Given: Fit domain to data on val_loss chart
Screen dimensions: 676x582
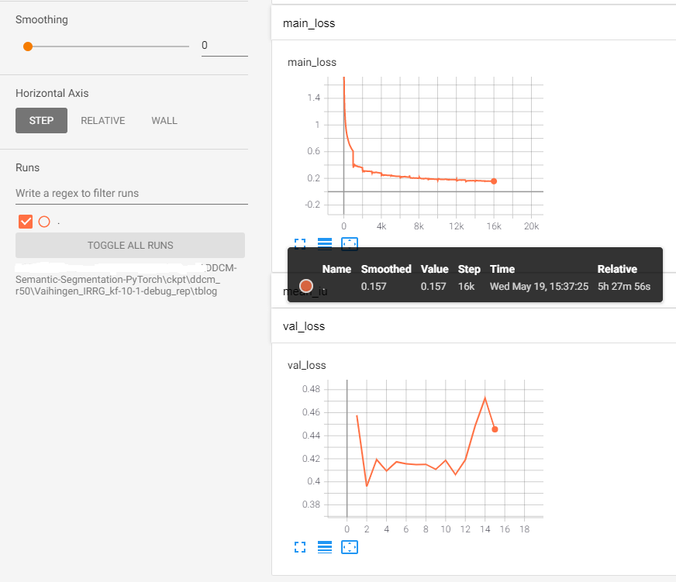Looking at the screenshot, I should (350, 547).
